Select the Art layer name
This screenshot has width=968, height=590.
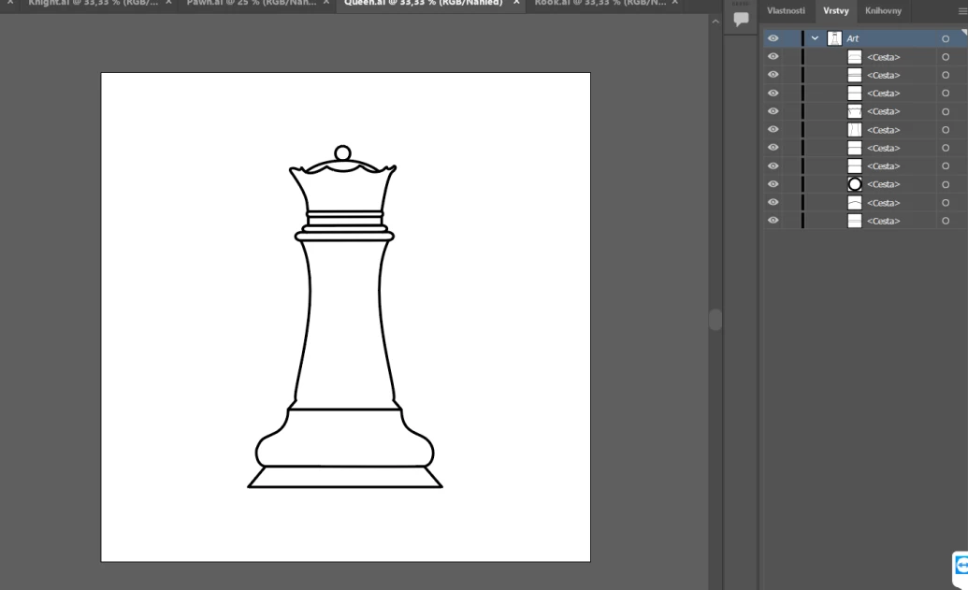click(853, 38)
